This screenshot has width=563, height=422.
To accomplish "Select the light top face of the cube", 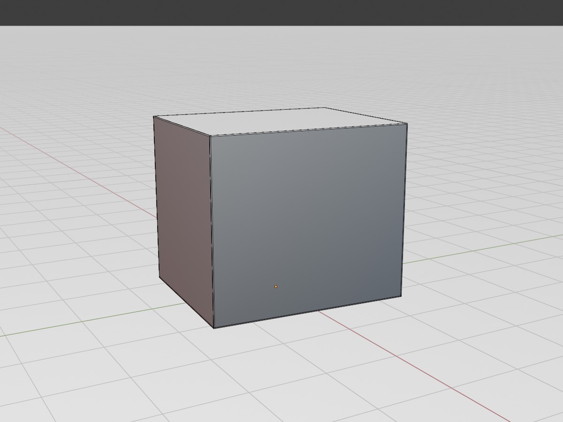I will click(281, 121).
